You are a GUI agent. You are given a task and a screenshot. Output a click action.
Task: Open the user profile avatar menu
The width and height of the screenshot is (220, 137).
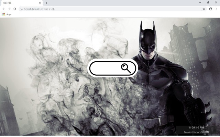pos(211,9)
